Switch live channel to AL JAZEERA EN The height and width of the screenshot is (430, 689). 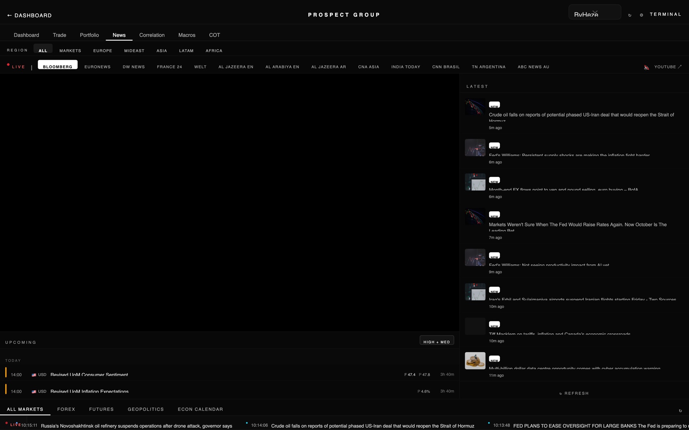click(236, 67)
